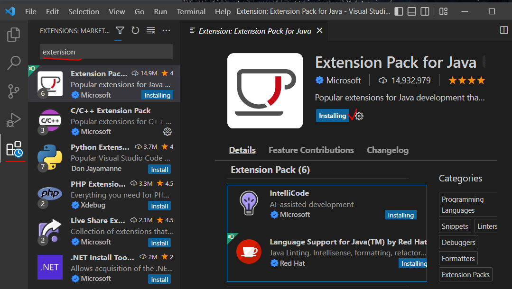The width and height of the screenshot is (512, 289).
Task: Click the Live Share extension pack icon
Action: (x=50, y=231)
